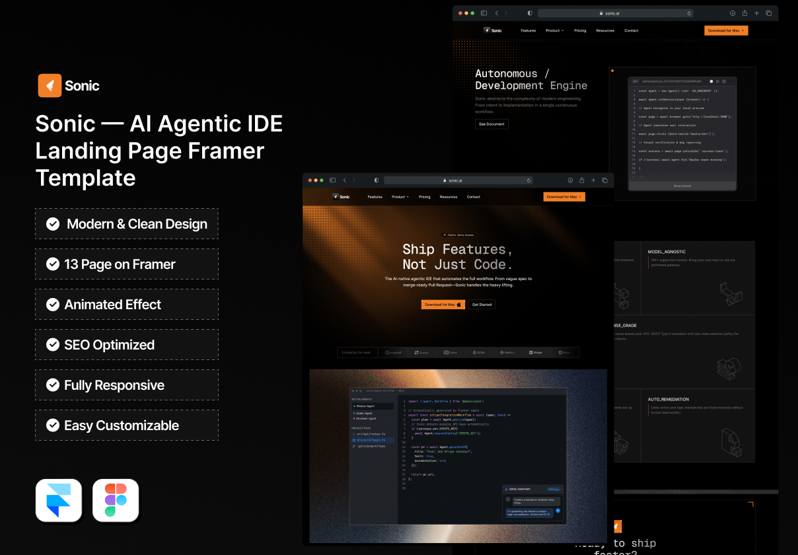The width and height of the screenshot is (798, 555).
Task: Open Resources in the back browser navbar
Action: pyautogui.click(x=605, y=30)
